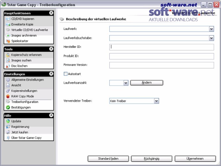Click the Images archivieren icon
Viewport: 221px width, 166px height.
tap(8, 36)
